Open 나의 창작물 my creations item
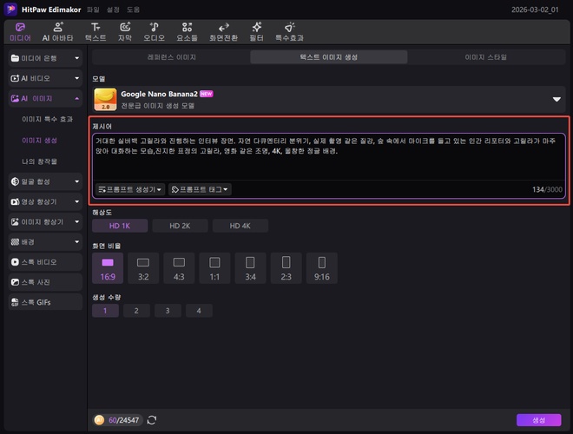Viewport: 573px width, 434px height. click(39, 161)
